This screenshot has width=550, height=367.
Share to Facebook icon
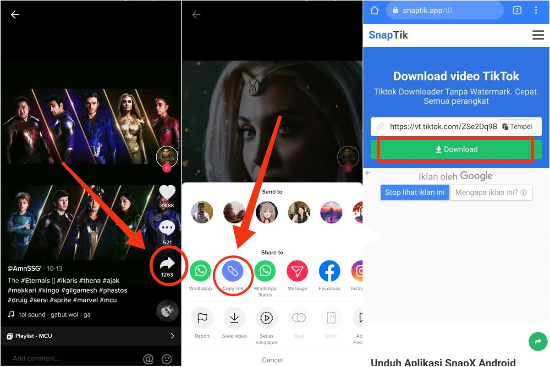click(330, 271)
